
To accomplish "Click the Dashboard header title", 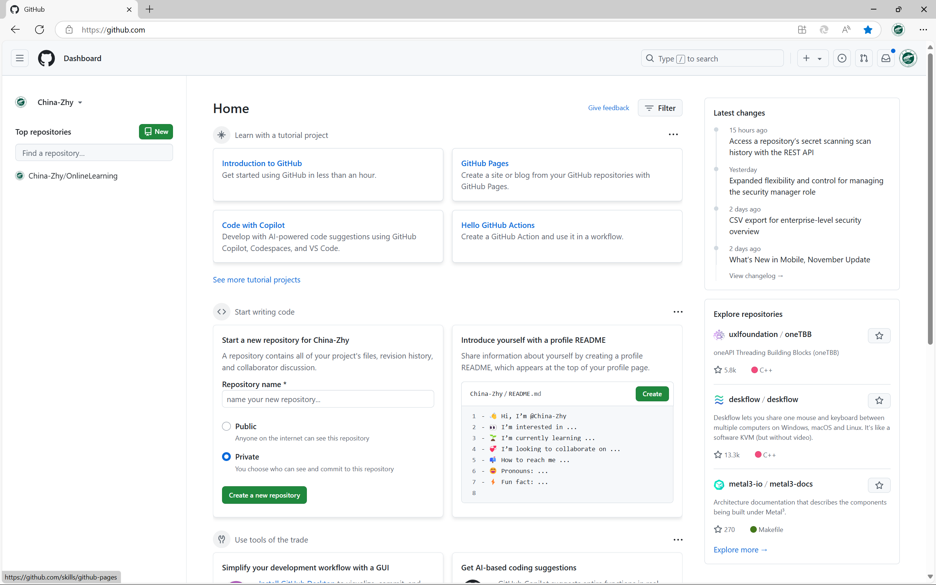I will pos(82,59).
